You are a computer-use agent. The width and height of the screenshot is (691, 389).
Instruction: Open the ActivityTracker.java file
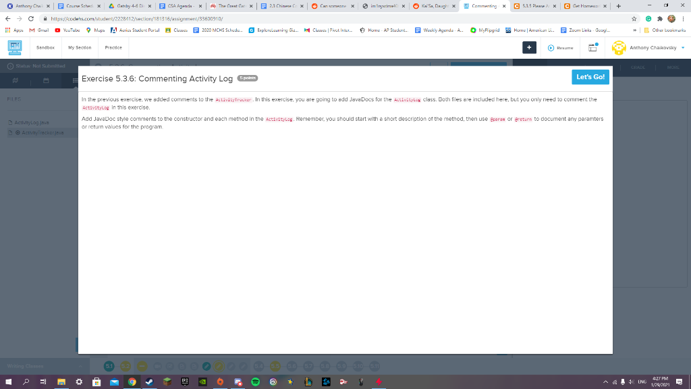coord(42,132)
